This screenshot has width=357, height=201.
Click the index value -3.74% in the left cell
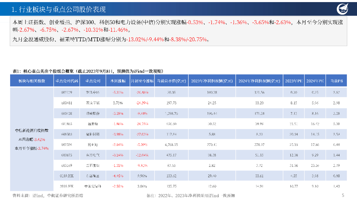(x=43, y=148)
